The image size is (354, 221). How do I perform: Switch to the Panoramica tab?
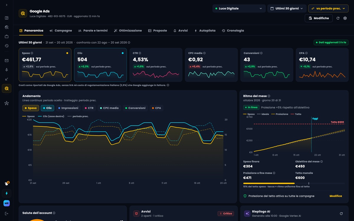point(31,31)
